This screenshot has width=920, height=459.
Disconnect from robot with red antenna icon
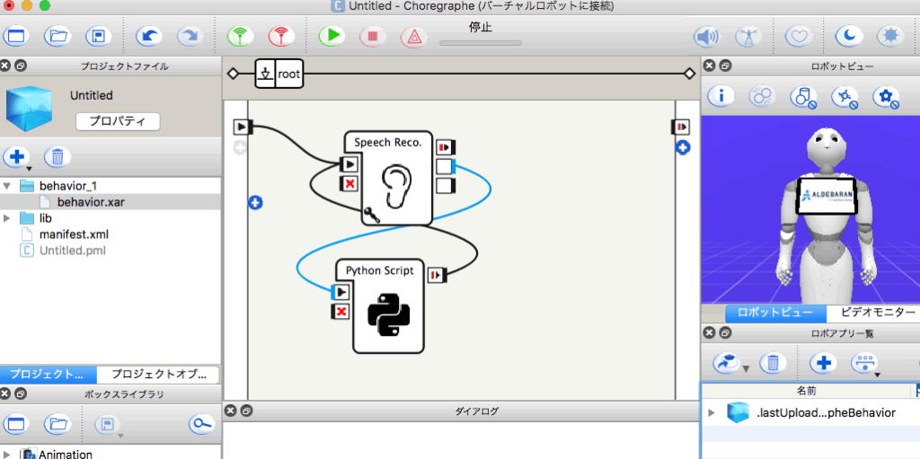tap(281, 37)
